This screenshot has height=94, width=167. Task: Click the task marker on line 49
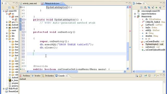point(21,23)
